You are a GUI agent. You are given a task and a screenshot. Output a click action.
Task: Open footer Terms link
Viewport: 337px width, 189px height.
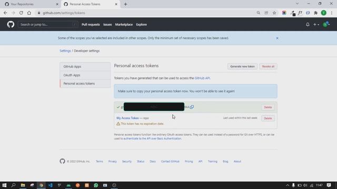pos(100,161)
